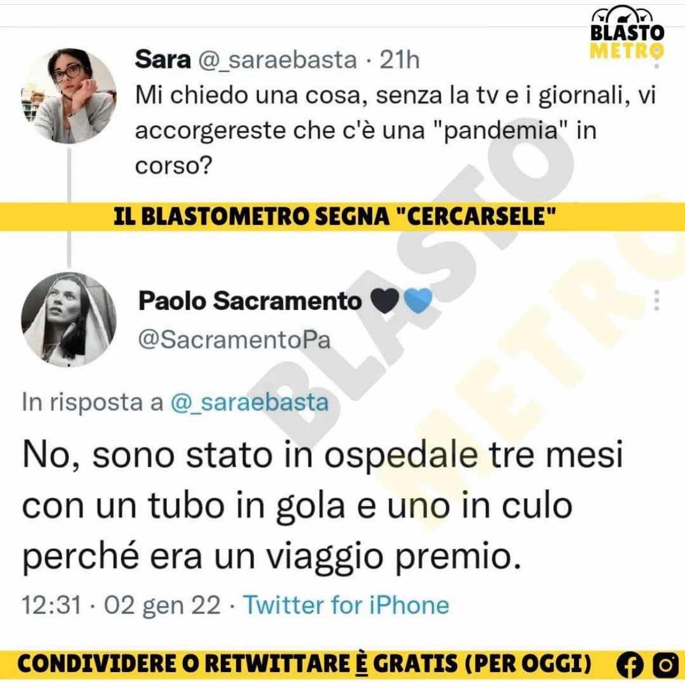This screenshot has height=688, width=685.
Task: Open the three-dot menu on Paolo's tweet
Action: (656, 300)
